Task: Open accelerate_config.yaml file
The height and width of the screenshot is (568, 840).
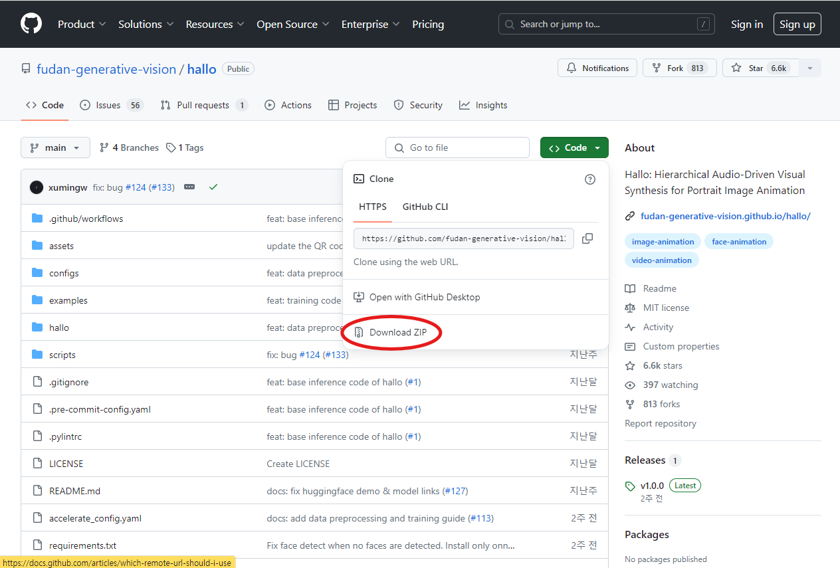Action: click(95, 518)
